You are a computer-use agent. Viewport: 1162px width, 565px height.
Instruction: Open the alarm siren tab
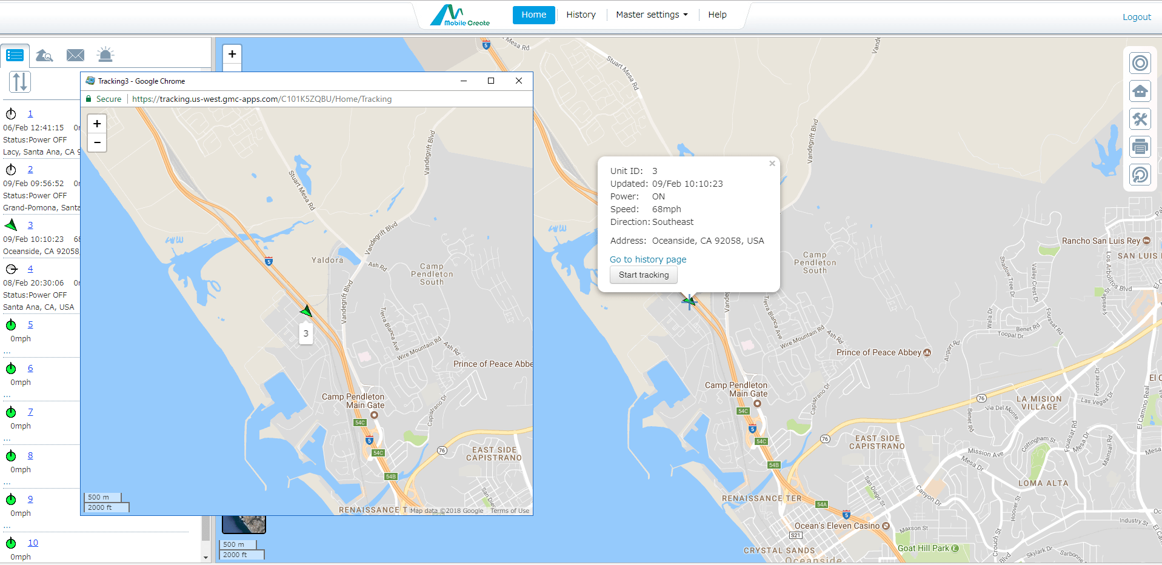(105, 55)
